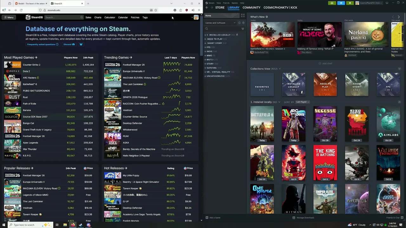
Task: Click uBlock shield icon in Firefox toolbar
Action: point(187,10)
